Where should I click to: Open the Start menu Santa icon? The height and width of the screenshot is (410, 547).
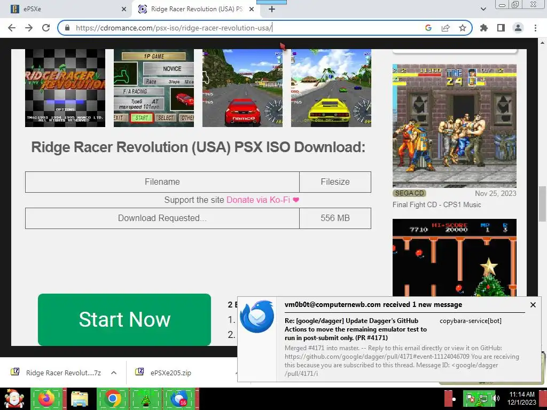(14, 399)
